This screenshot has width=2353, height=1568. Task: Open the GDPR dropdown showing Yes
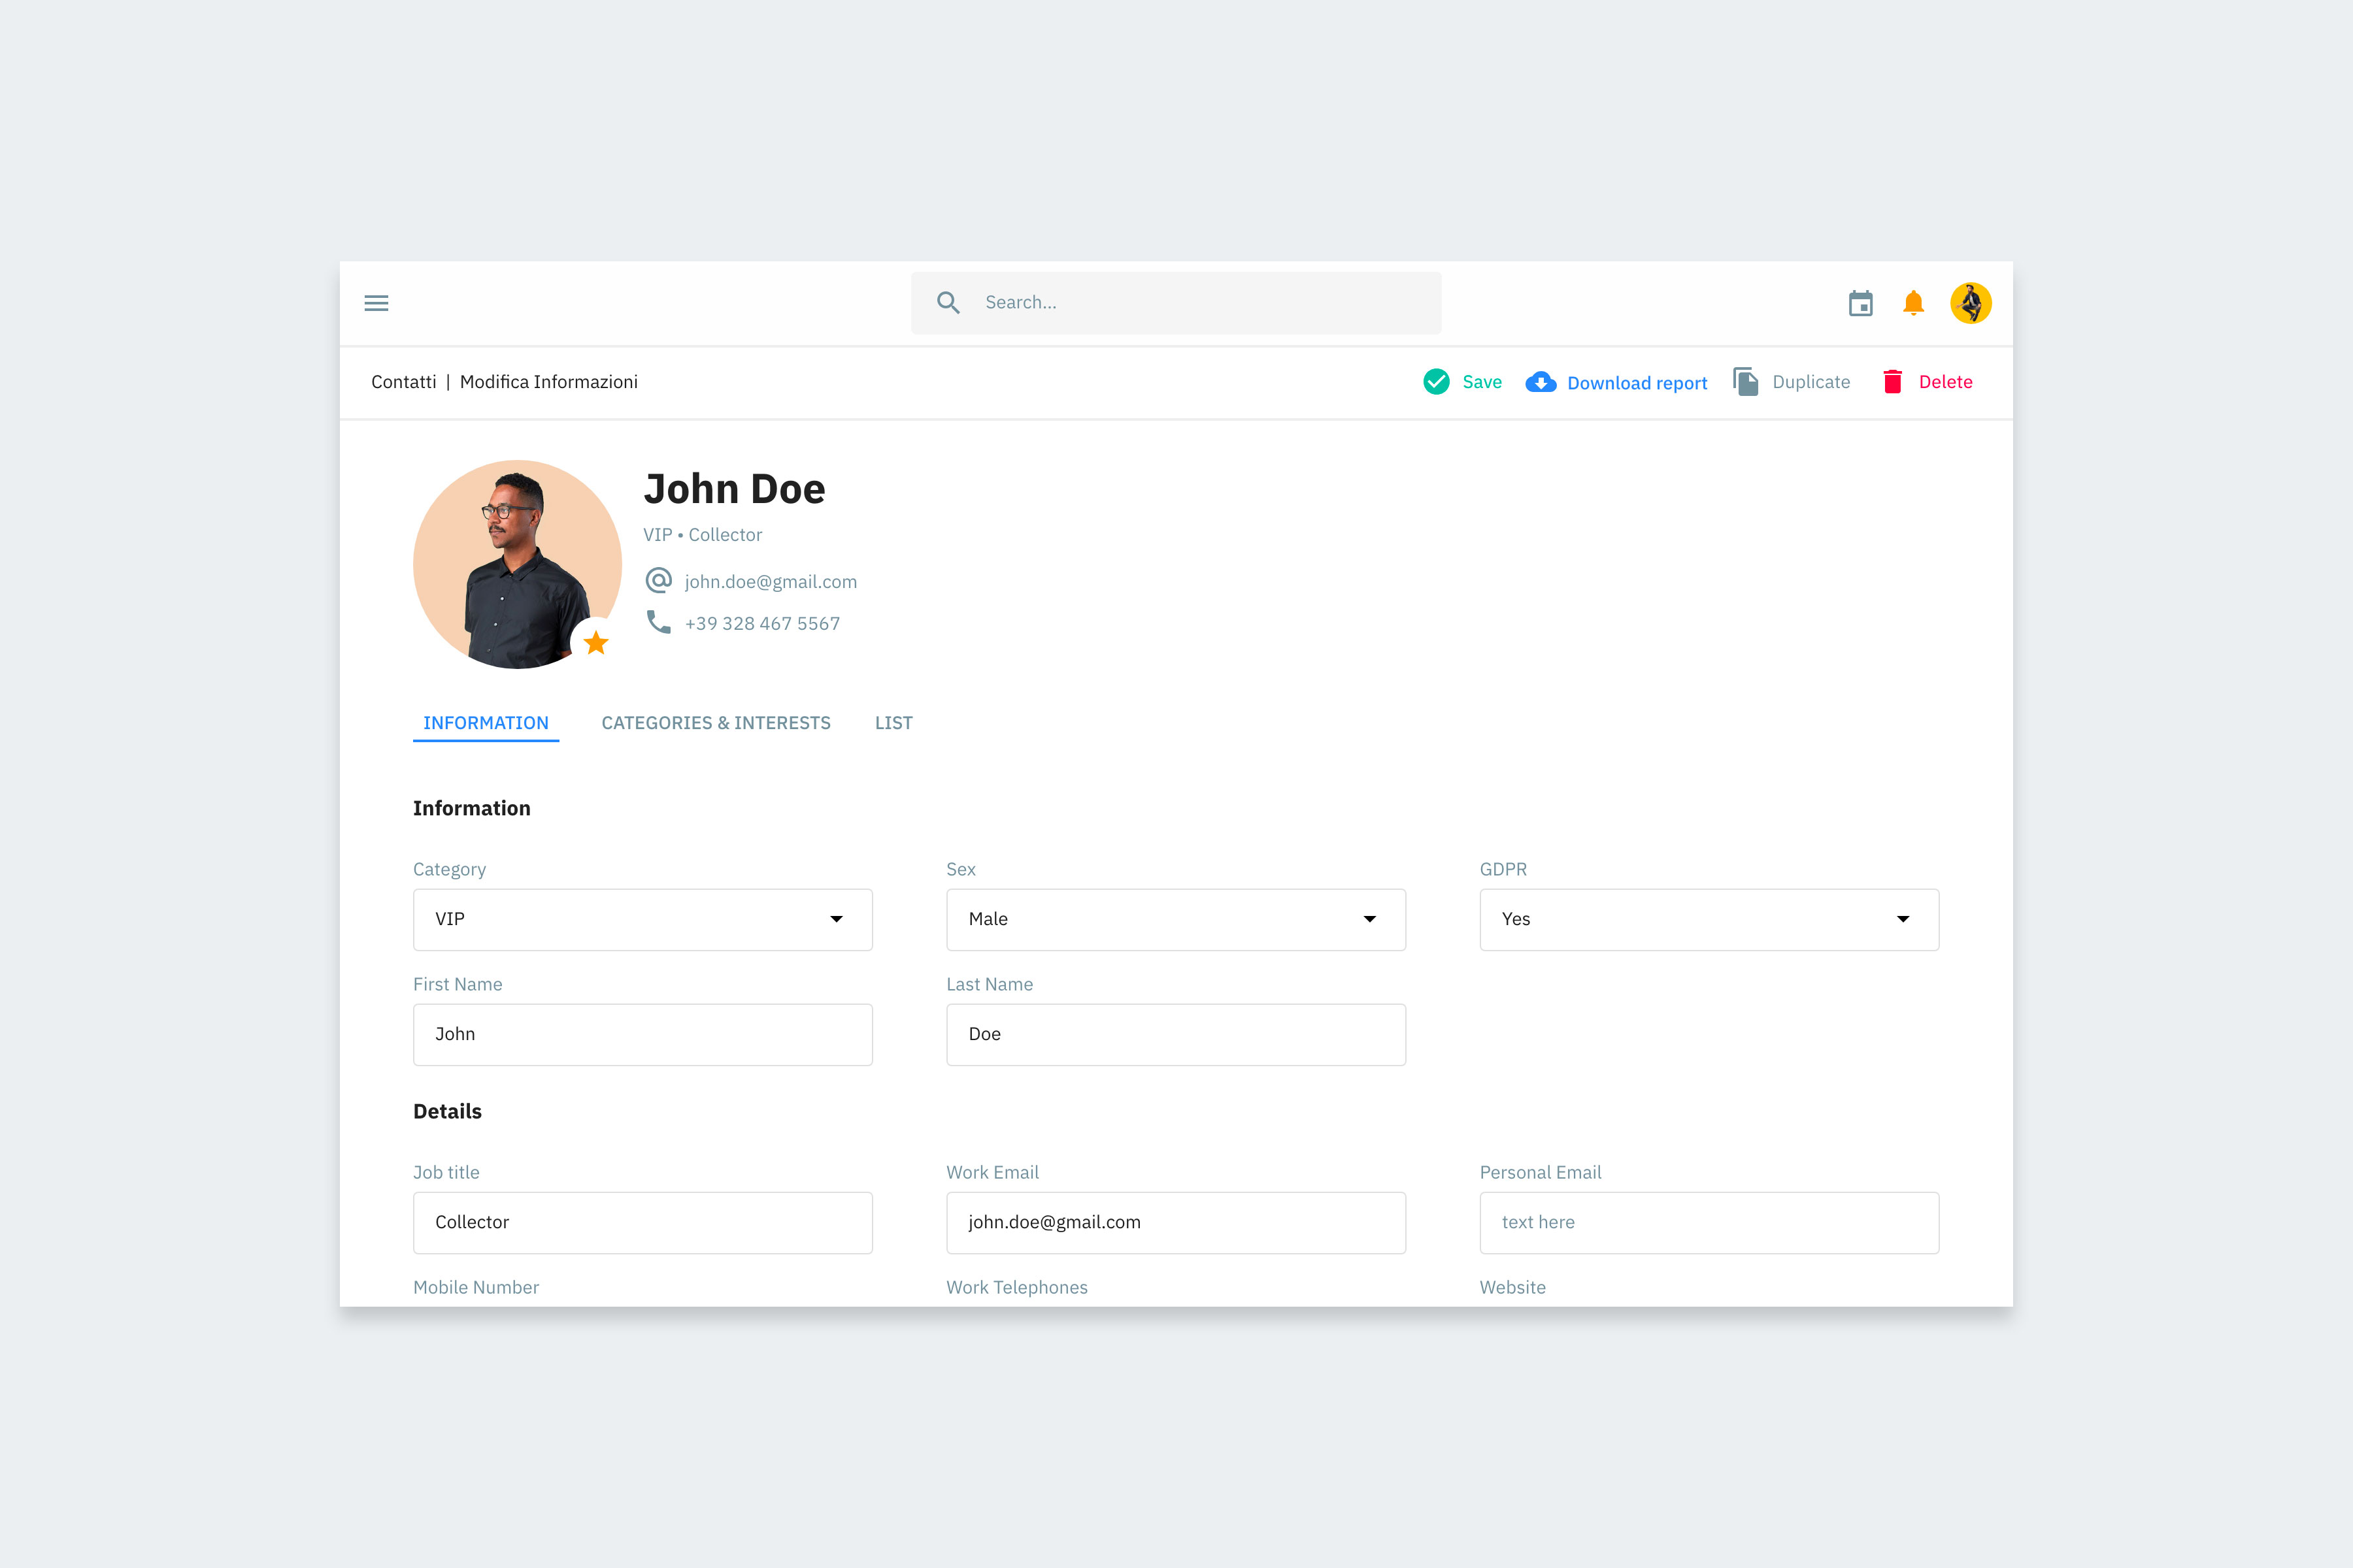1709,919
